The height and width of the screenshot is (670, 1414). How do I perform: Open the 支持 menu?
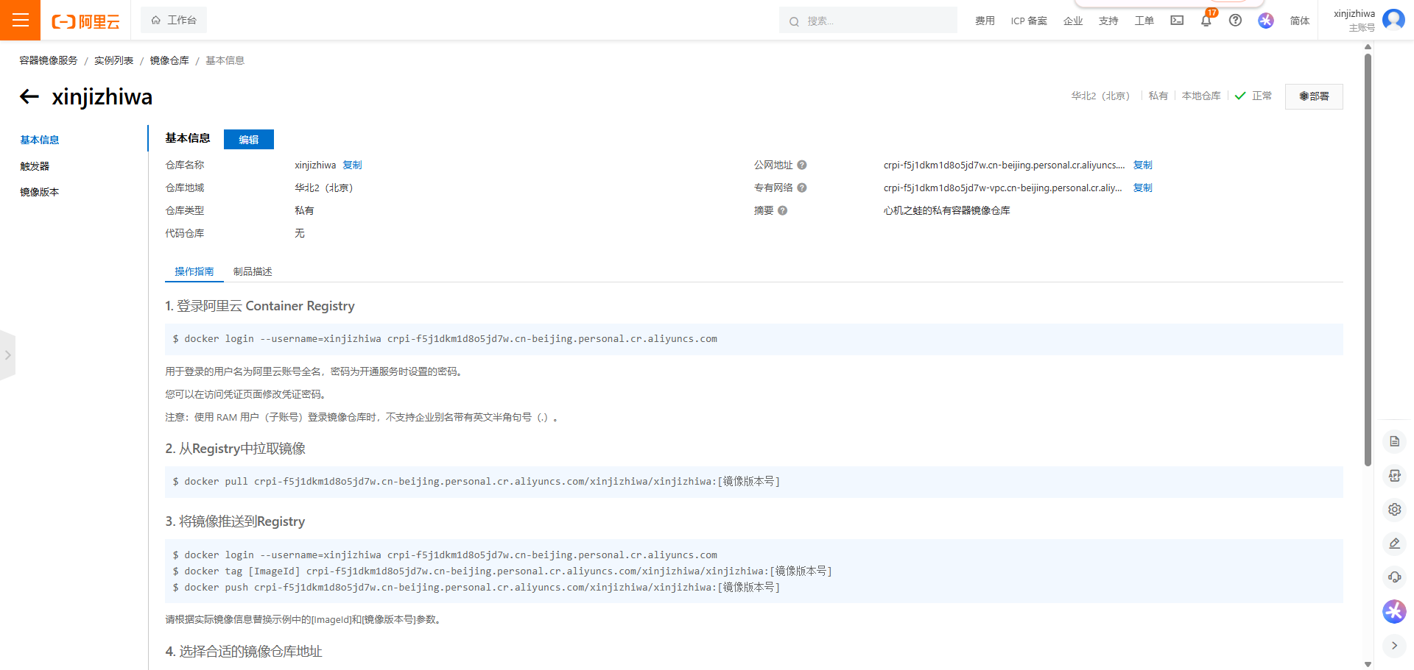click(x=1108, y=21)
